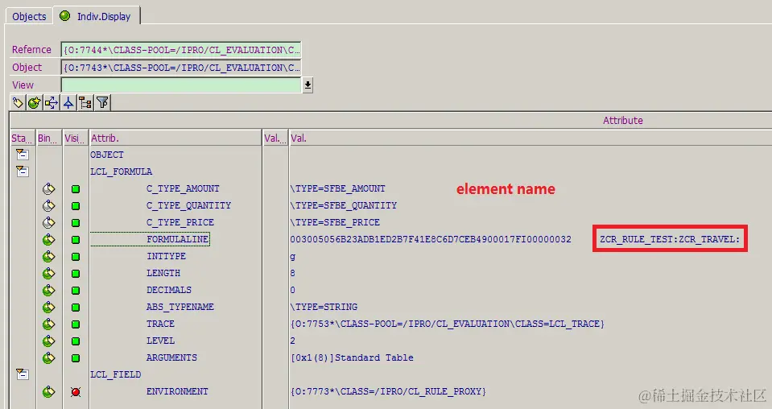
Task: Click the Attrib. column header
Action: tap(175, 138)
